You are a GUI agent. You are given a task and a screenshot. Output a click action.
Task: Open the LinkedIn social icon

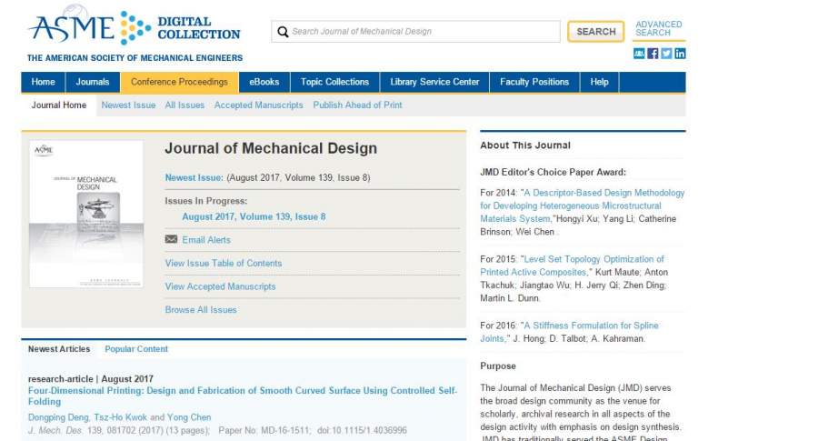pyautogui.click(x=680, y=54)
